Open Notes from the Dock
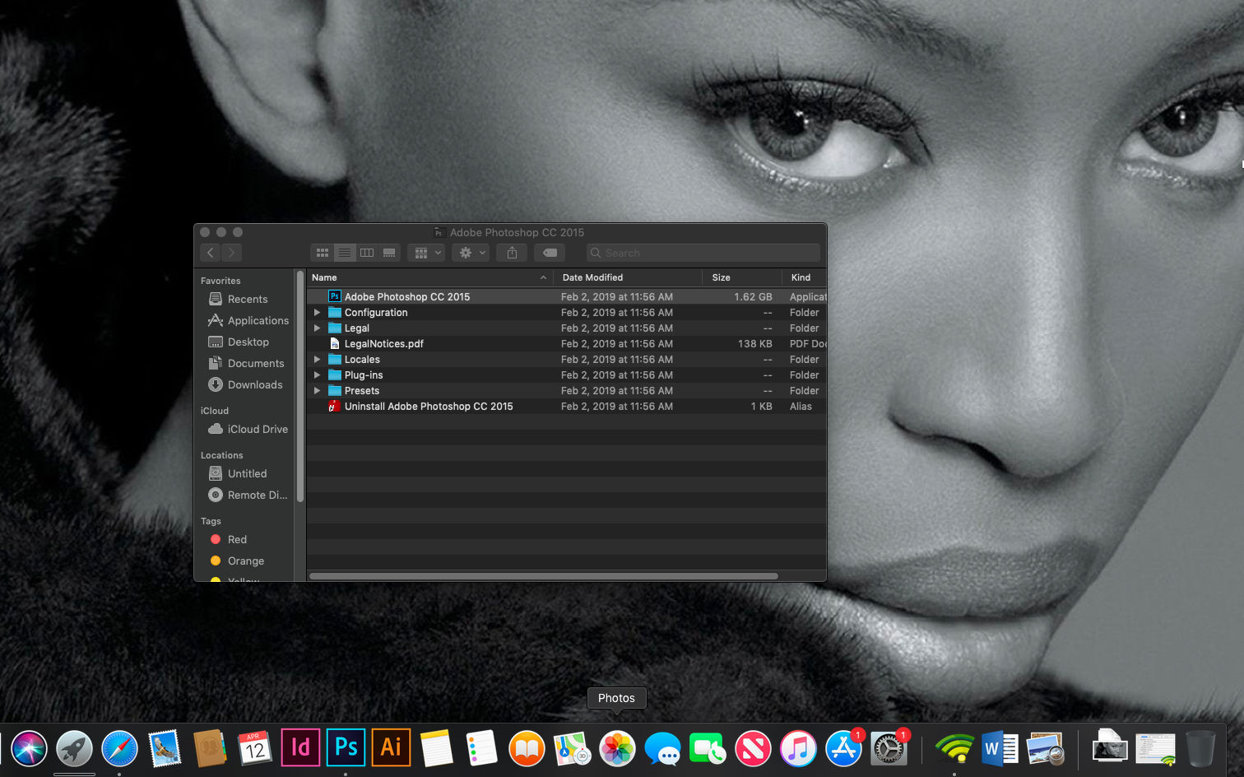Viewport: 1244px width, 777px height. pos(436,749)
